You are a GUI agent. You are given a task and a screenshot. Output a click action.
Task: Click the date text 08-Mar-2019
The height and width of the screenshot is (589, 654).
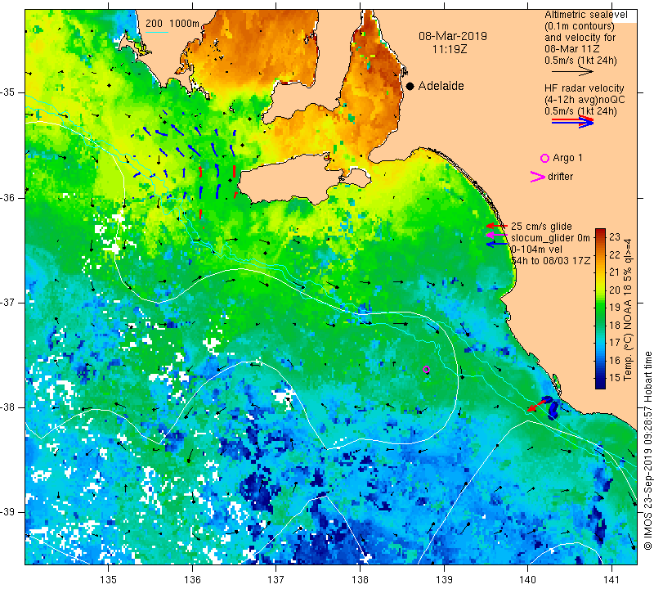453,36
